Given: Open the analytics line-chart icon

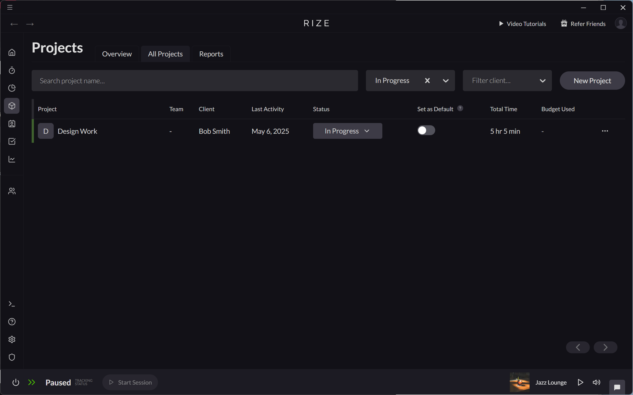Looking at the screenshot, I should pos(12,159).
